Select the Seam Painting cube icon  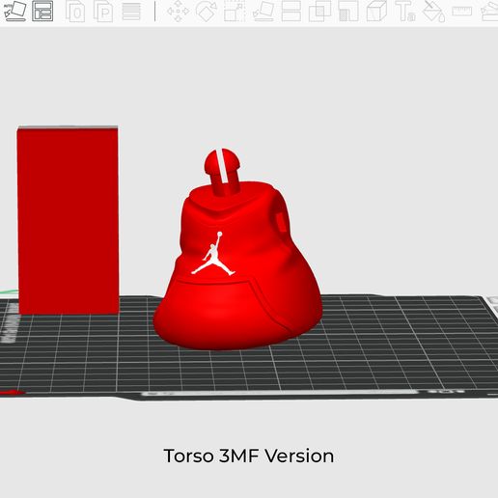click(x=376, y=11)
